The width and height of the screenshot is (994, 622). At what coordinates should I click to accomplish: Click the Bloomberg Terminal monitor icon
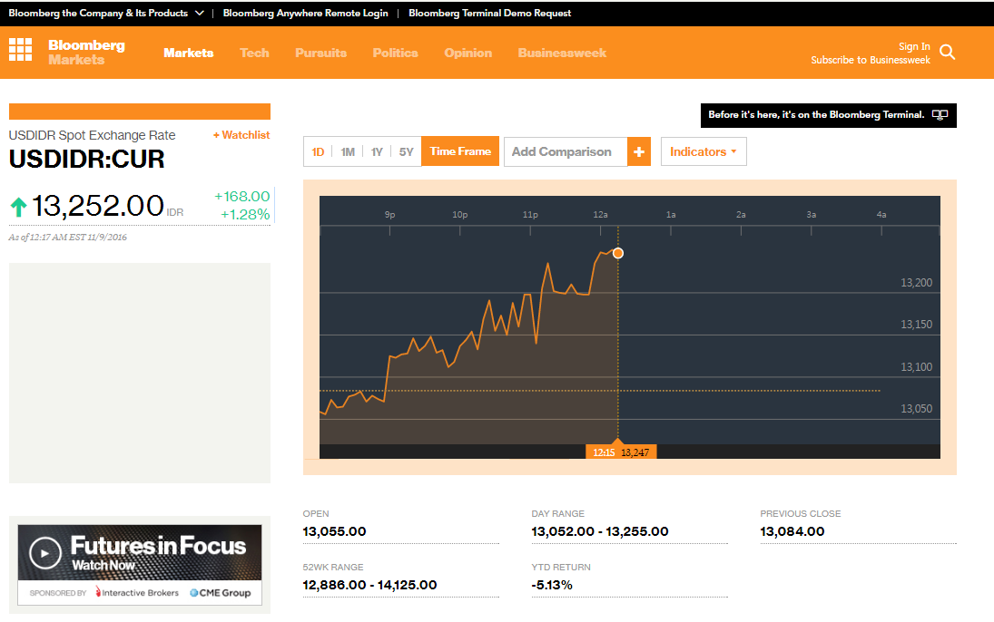pyautogui.click(x=940, y=114)
